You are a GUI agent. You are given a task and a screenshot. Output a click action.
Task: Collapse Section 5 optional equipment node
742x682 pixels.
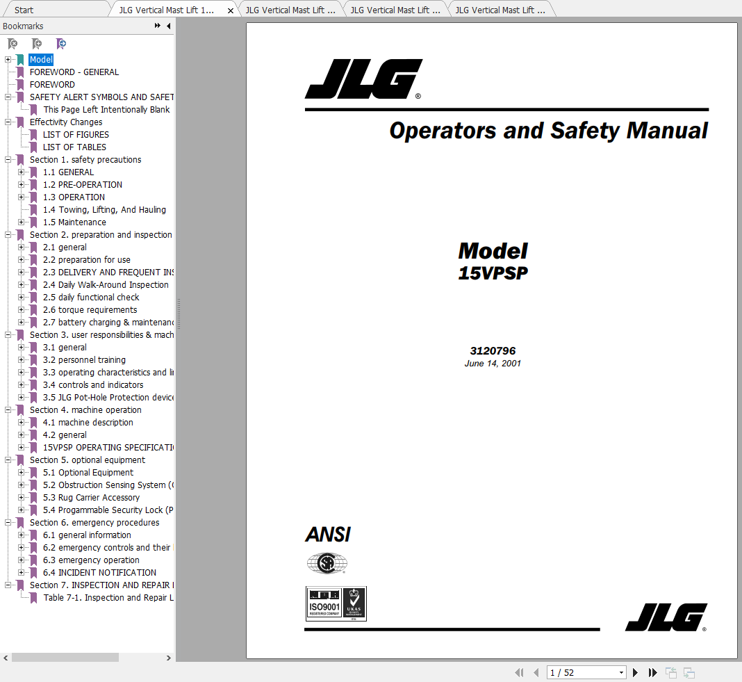click(x=8, y=460)
